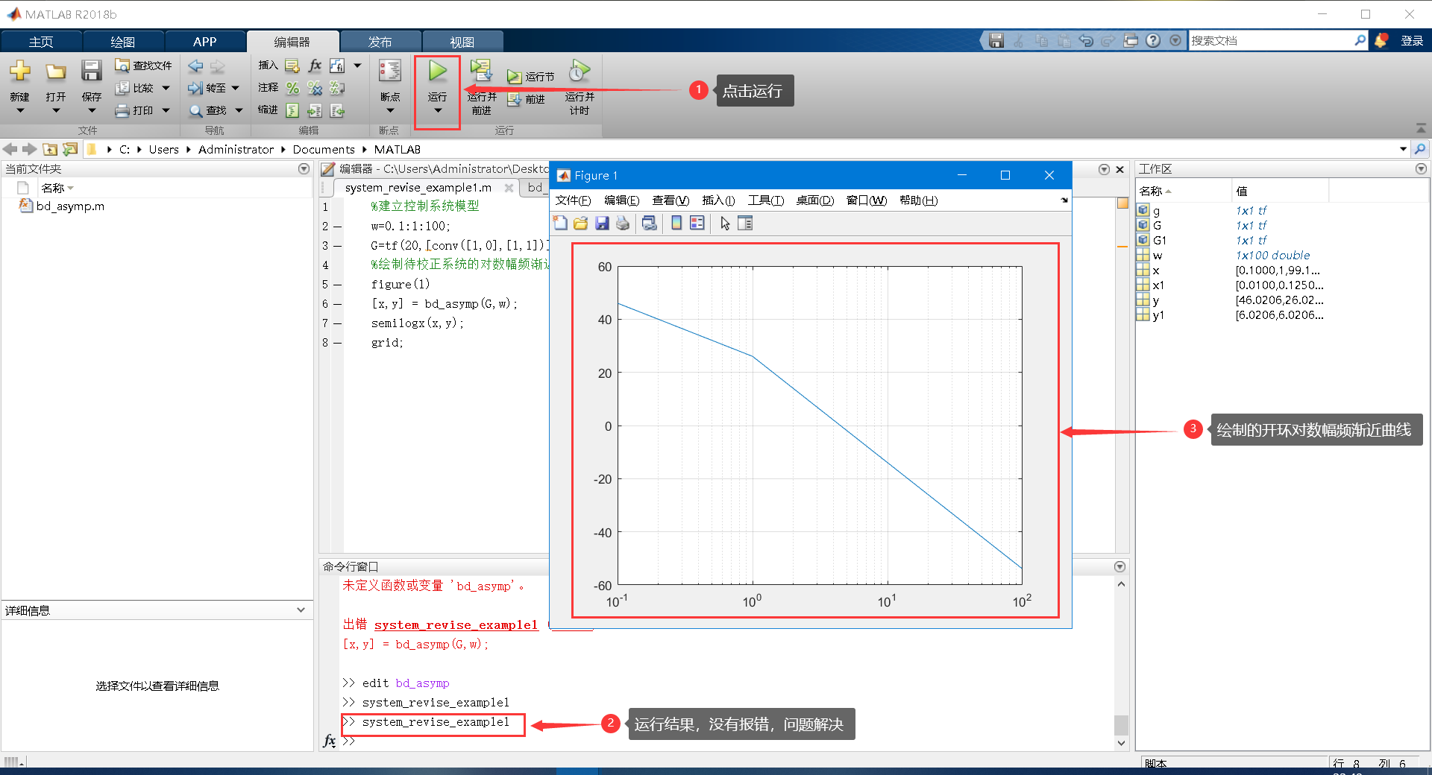Open Tools (工具) menu in Figure 1

click(x=766, y=200)
